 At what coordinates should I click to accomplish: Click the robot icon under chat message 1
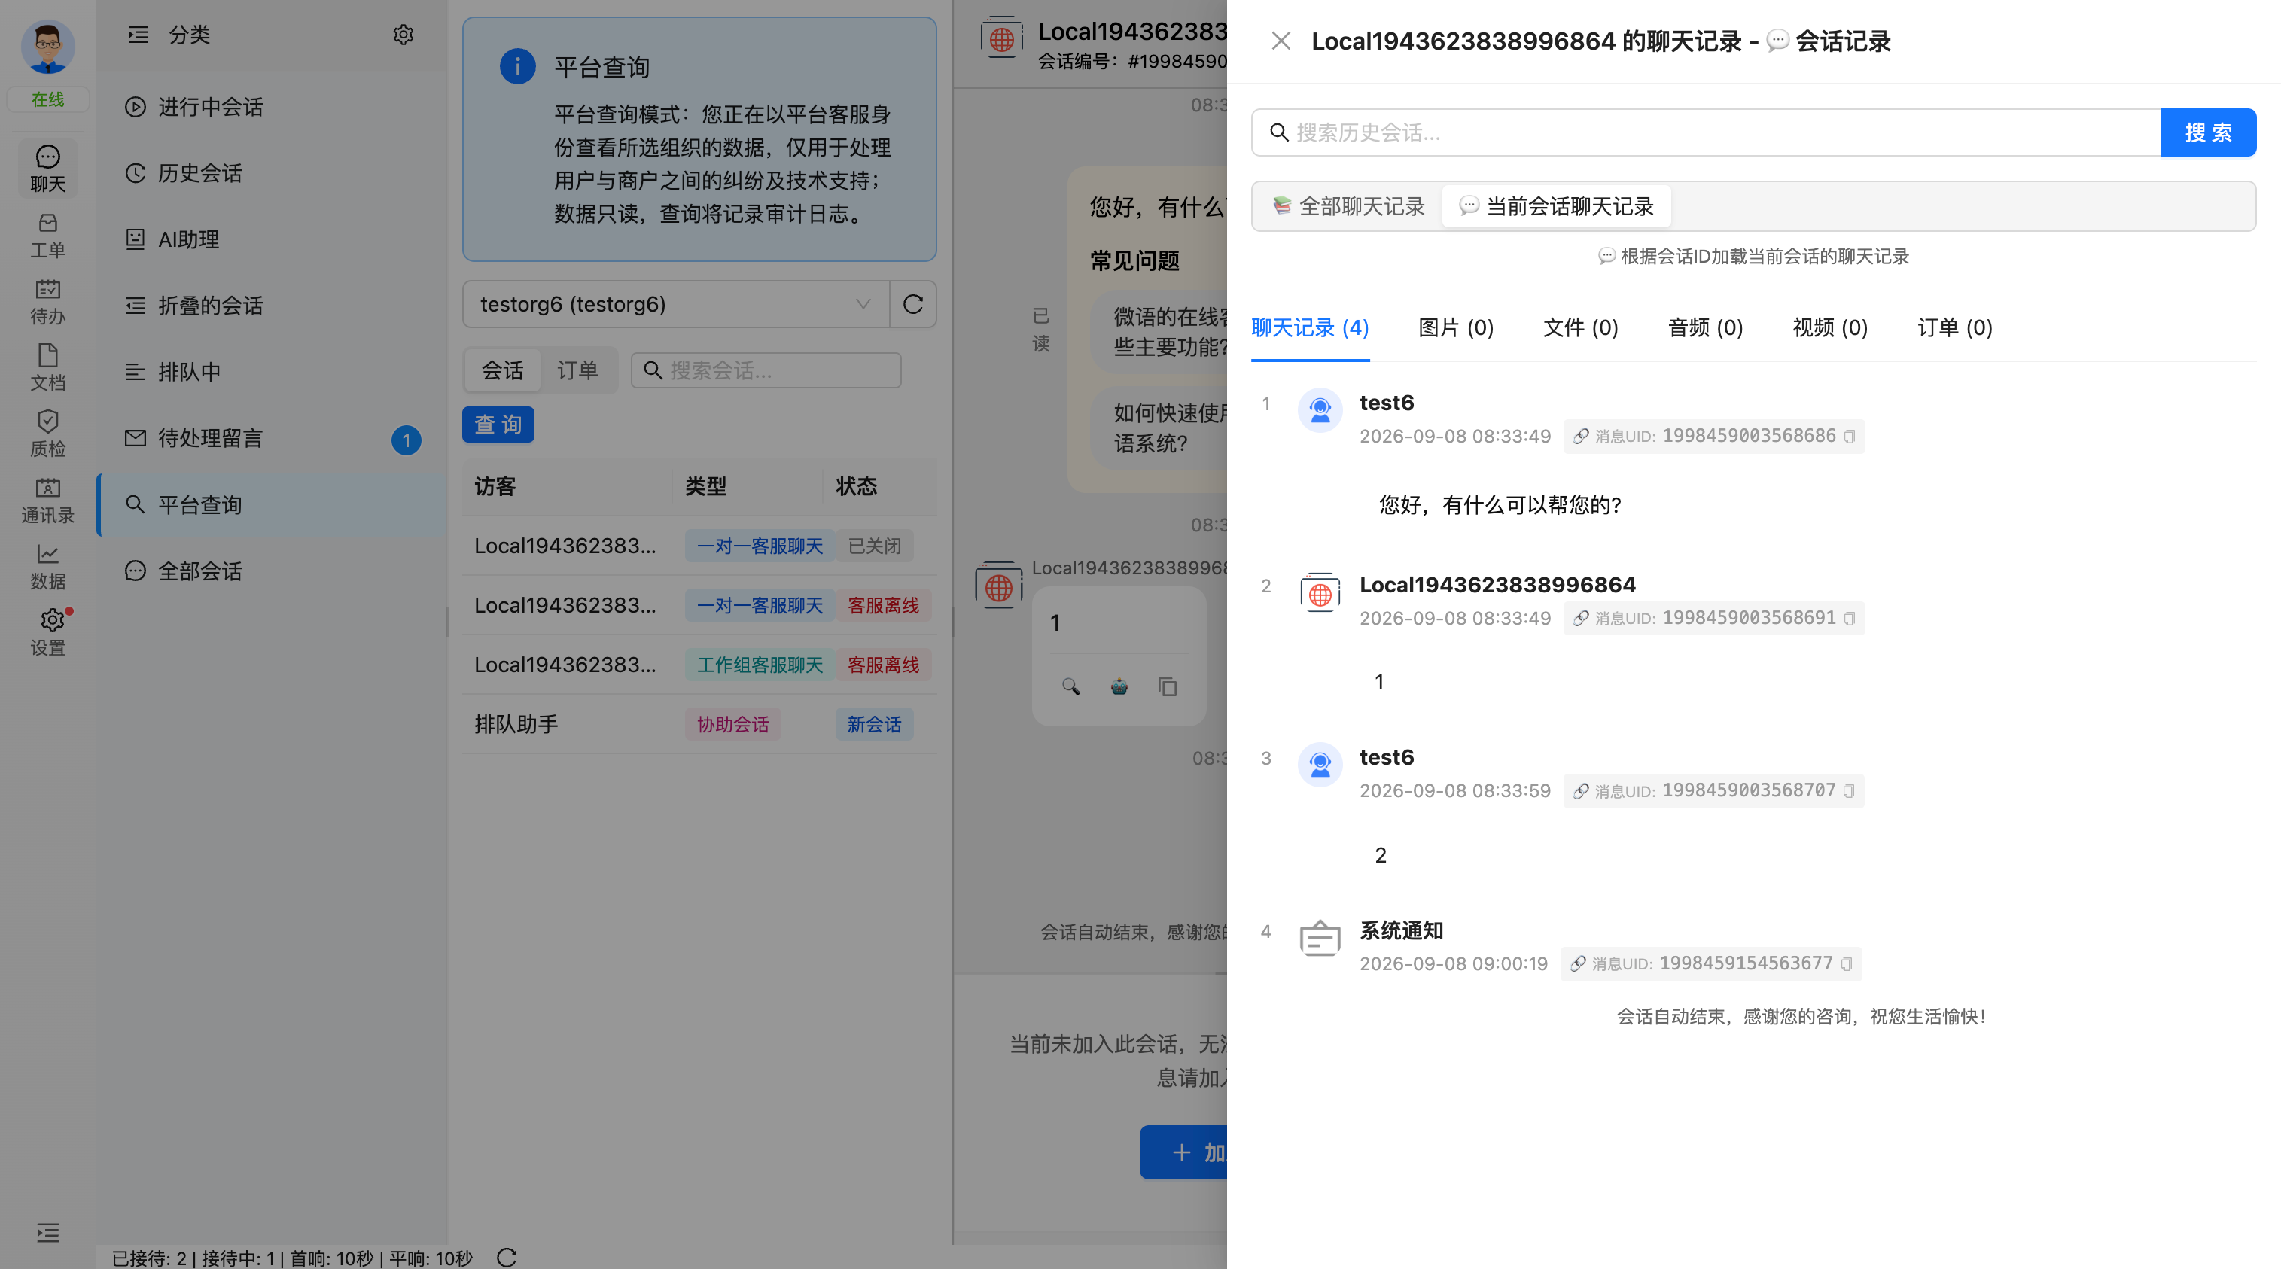point(1119,686)
